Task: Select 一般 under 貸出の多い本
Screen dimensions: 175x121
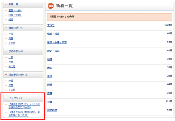Action: (x=11, y=34)
